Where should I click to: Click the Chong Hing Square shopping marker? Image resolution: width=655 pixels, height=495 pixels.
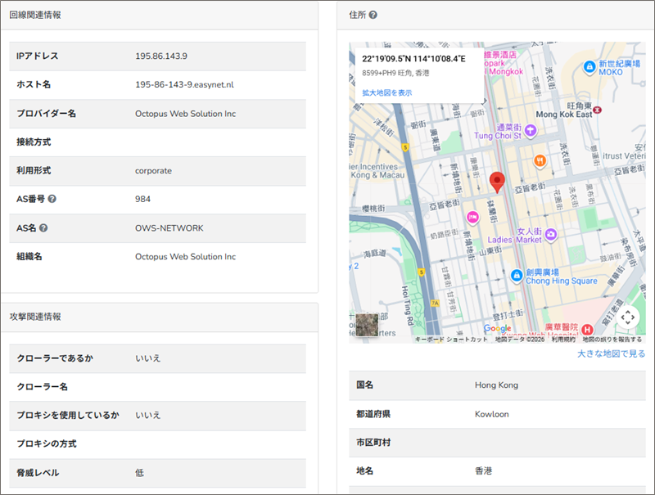(517, 276)
